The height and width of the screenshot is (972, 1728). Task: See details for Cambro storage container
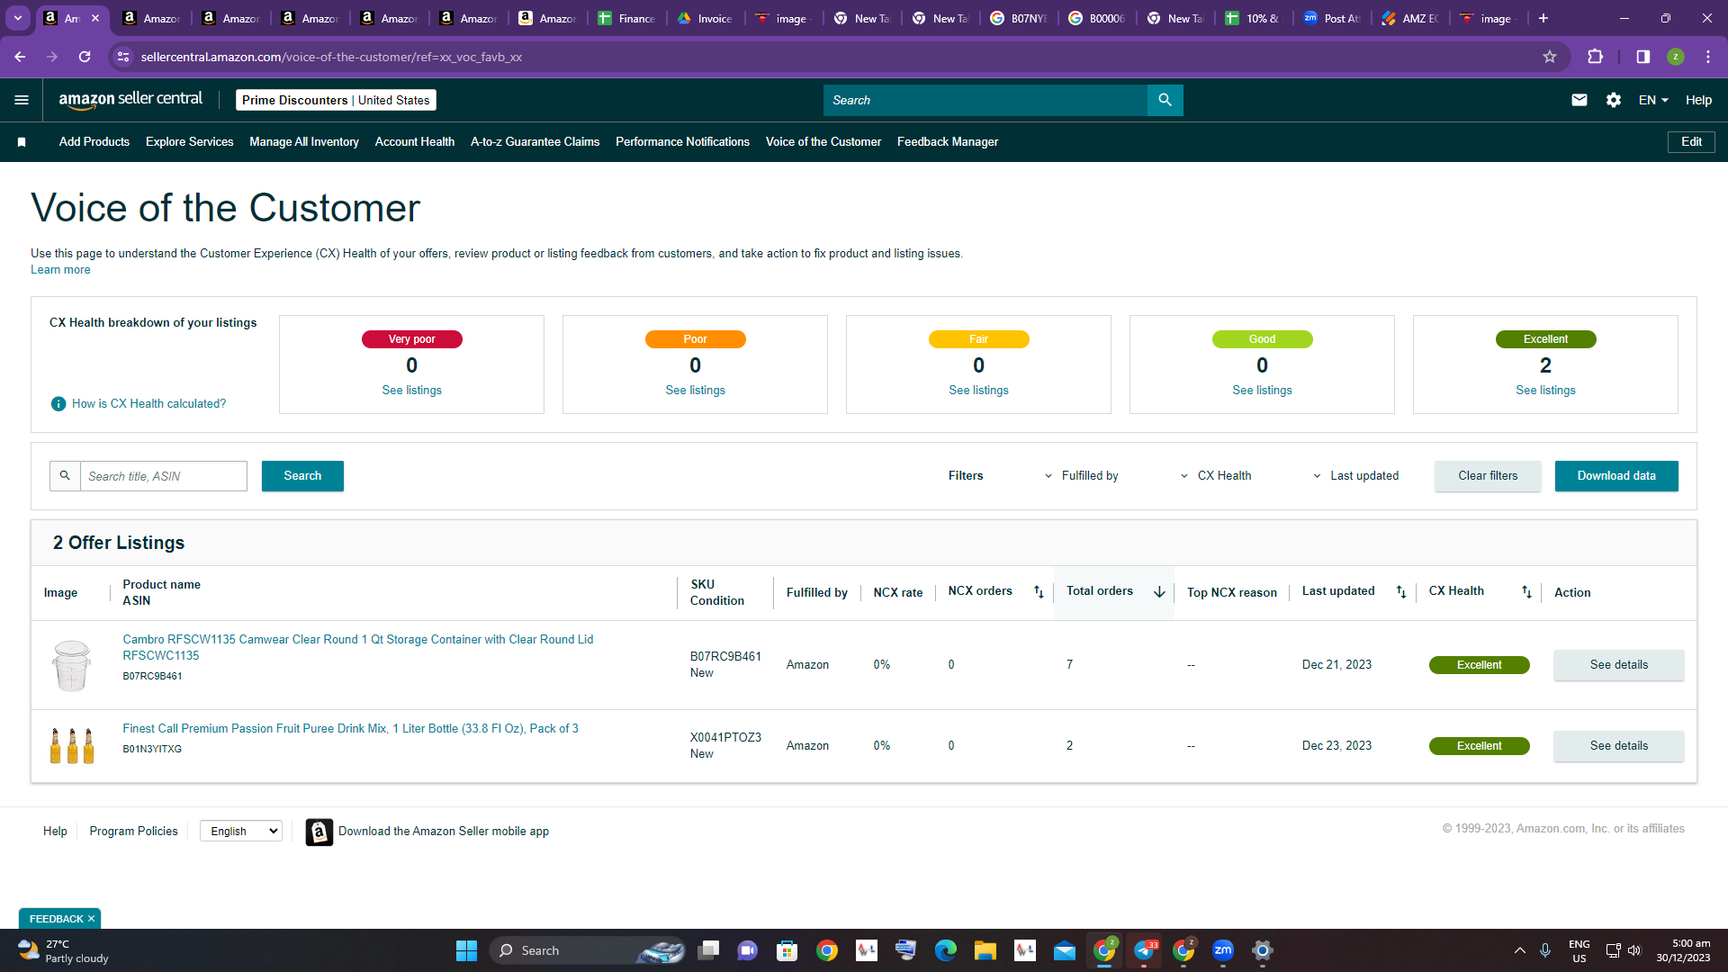tap(1618, 665)
